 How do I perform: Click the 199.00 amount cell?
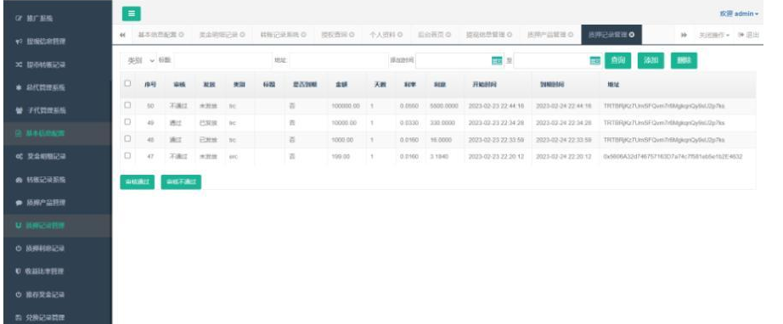tap(340, 157)
